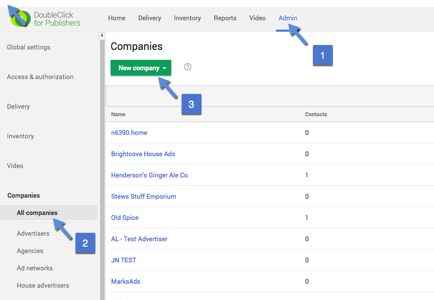Collapse the sidebar with the arrow control
This screenshot has height=300, width=434.
[x=102, y=35]
